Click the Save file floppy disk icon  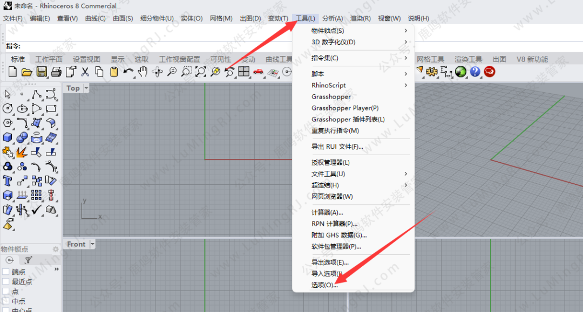pos(42,72)
